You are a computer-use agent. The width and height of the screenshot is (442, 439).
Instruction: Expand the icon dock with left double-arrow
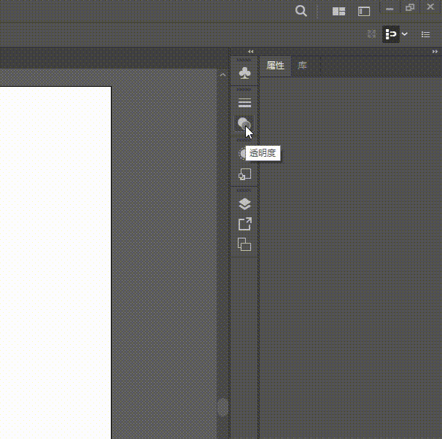[251, 52]
